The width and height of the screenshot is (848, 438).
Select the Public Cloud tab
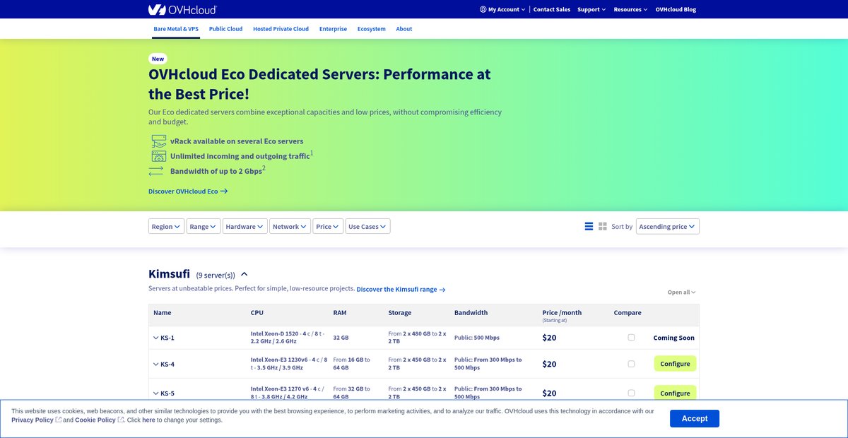coord(225,29)
